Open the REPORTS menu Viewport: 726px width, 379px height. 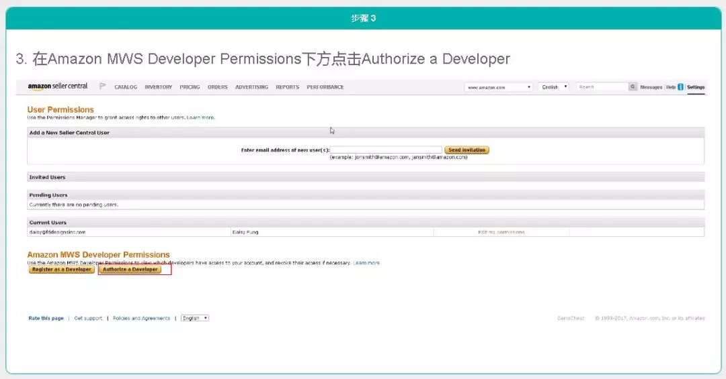288,87
